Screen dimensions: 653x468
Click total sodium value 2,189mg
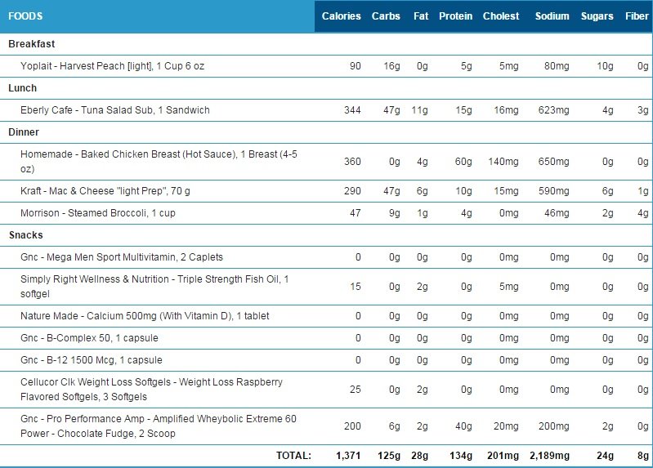(x=549, y=456)
